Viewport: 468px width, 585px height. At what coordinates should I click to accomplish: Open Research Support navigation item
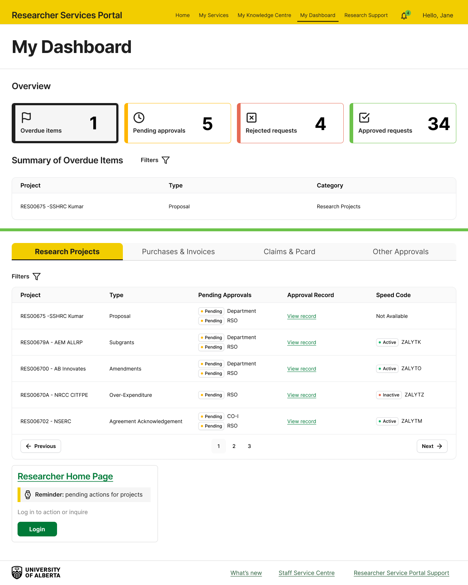tap(366, 15)
